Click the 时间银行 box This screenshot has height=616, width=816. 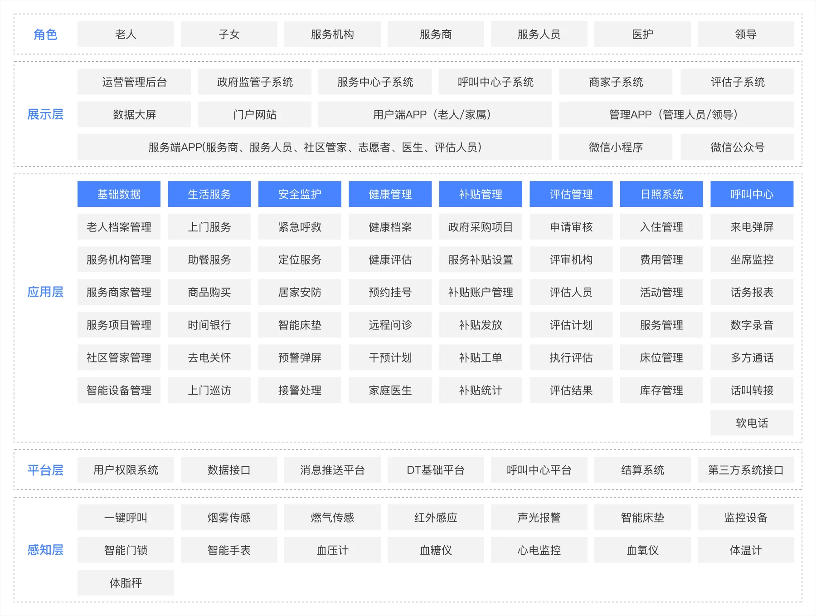(209, 325)
